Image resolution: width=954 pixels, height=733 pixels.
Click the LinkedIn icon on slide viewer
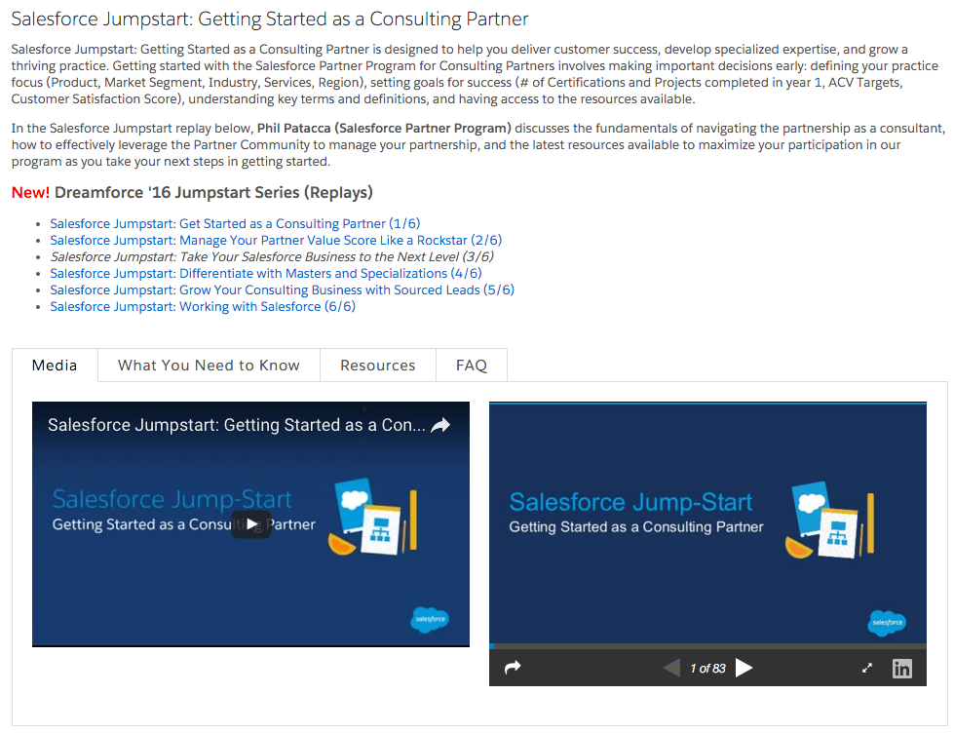pyautogui.click(x=901, y=669)
